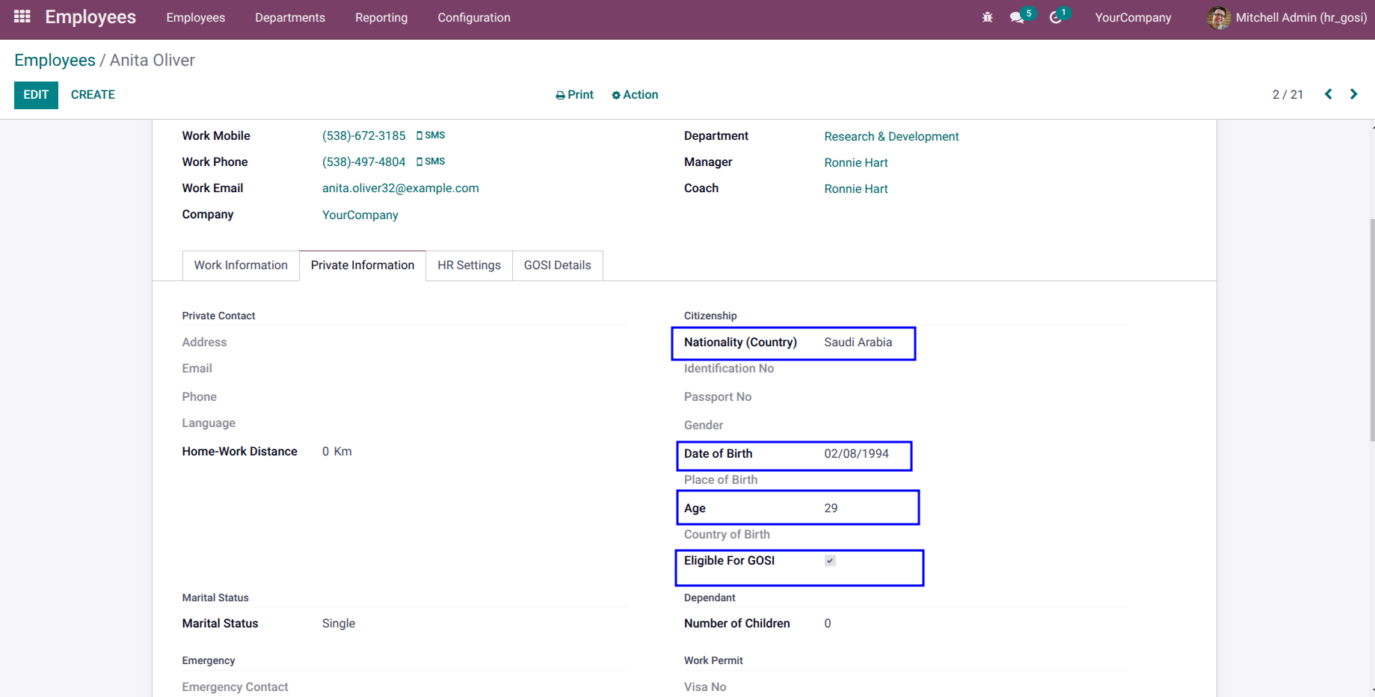This screenshot has height=697, width=1375.
Task: Open the Action dropdown
Action: click(635, 95)
